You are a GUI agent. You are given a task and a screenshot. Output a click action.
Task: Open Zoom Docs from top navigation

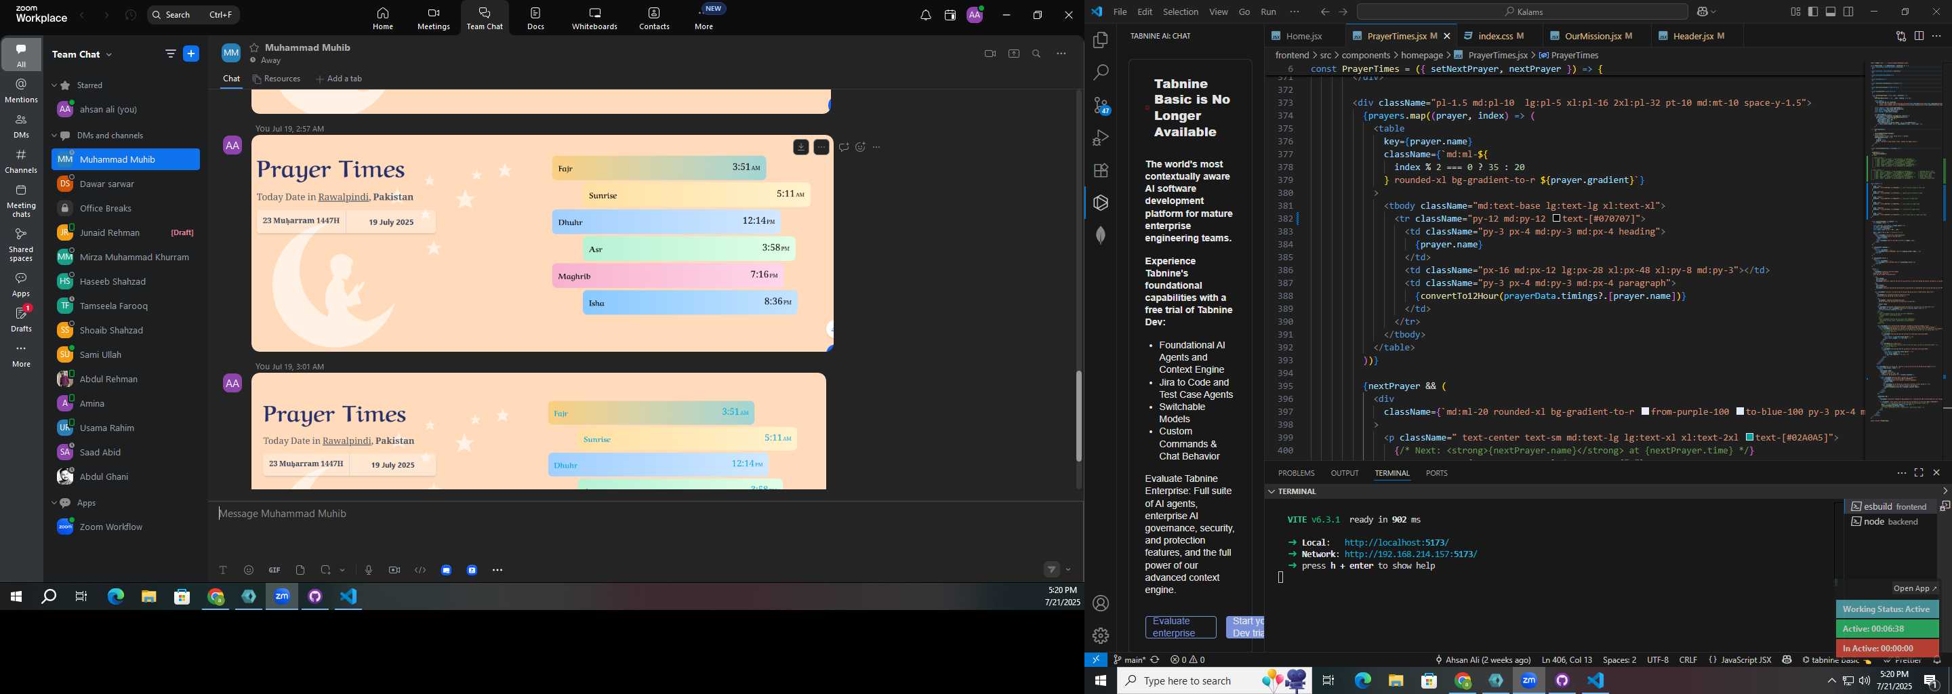535,19
